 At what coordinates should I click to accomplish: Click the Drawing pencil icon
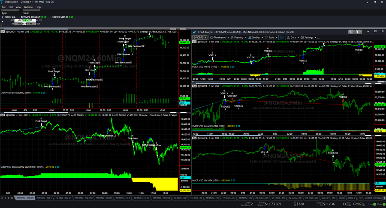click(x=232, y=37)
